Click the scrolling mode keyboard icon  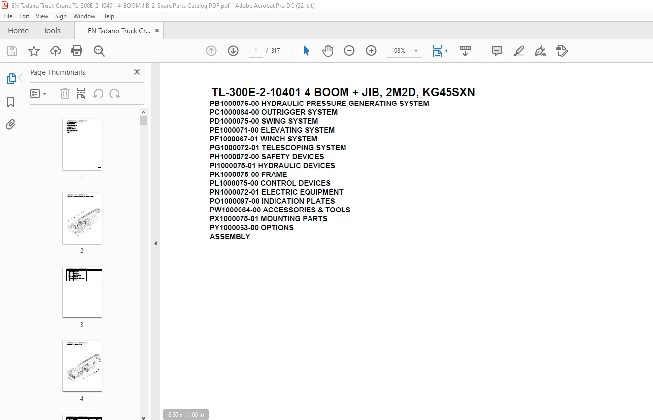pyautogui.click(x=465, y=51)
